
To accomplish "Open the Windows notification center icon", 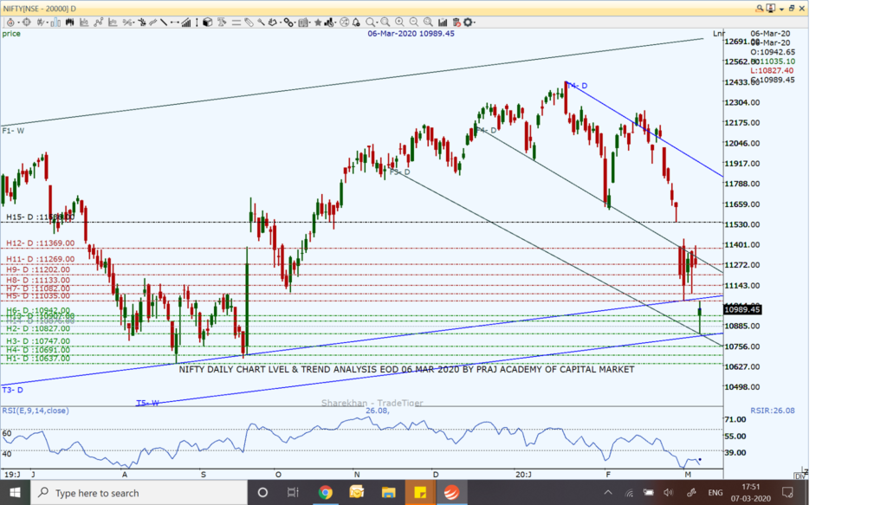I will click(x=787, y=493).
